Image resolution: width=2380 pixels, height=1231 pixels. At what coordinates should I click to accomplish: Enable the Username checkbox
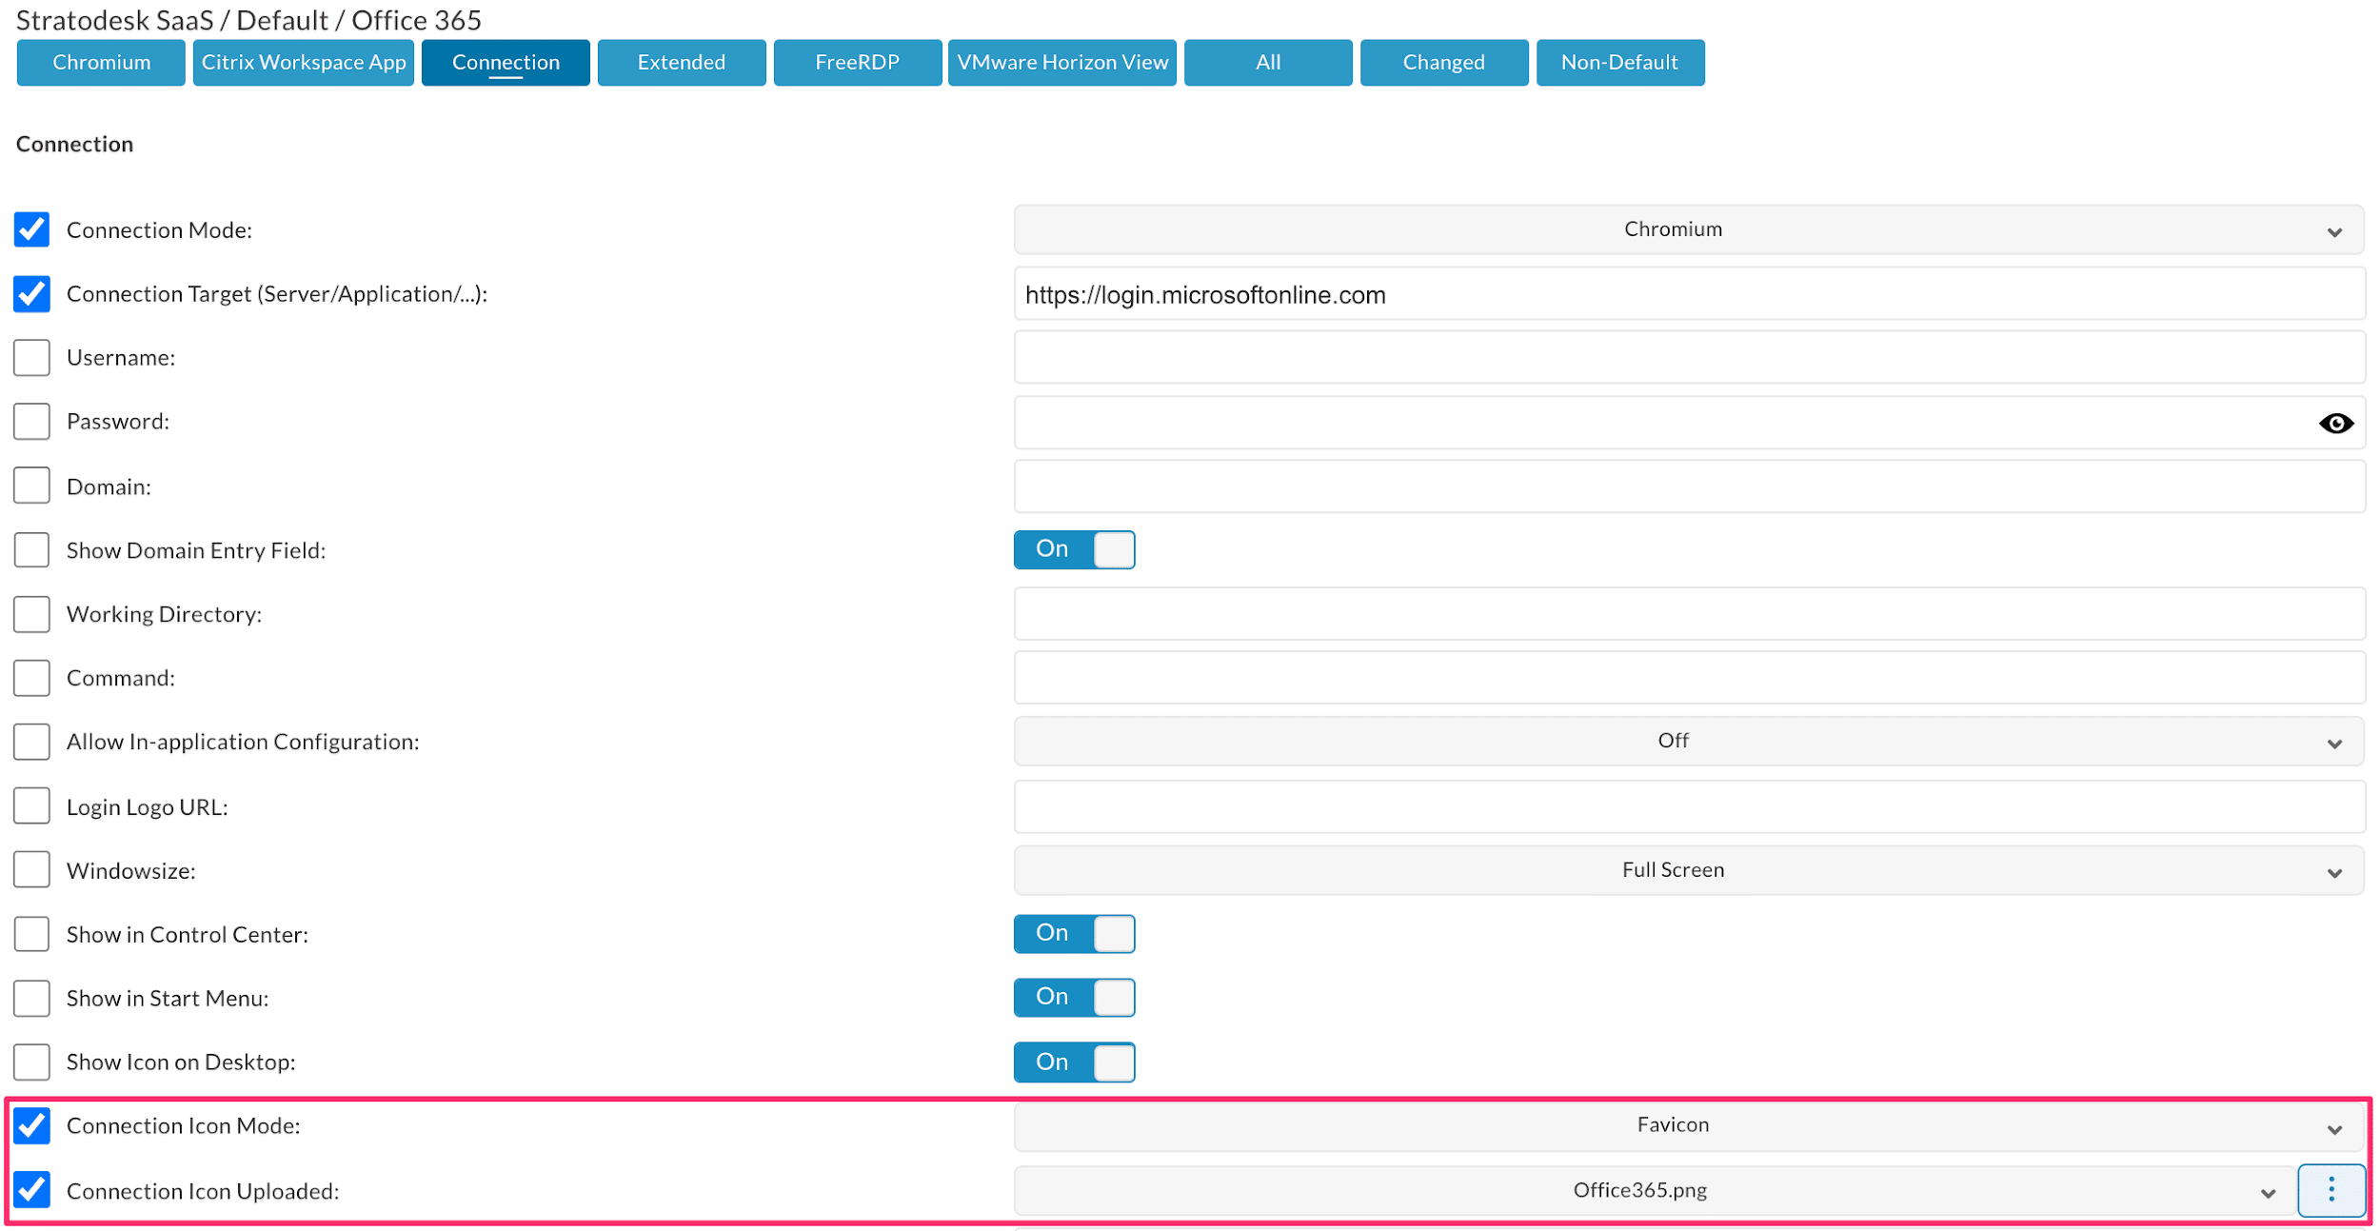(31, 357)
